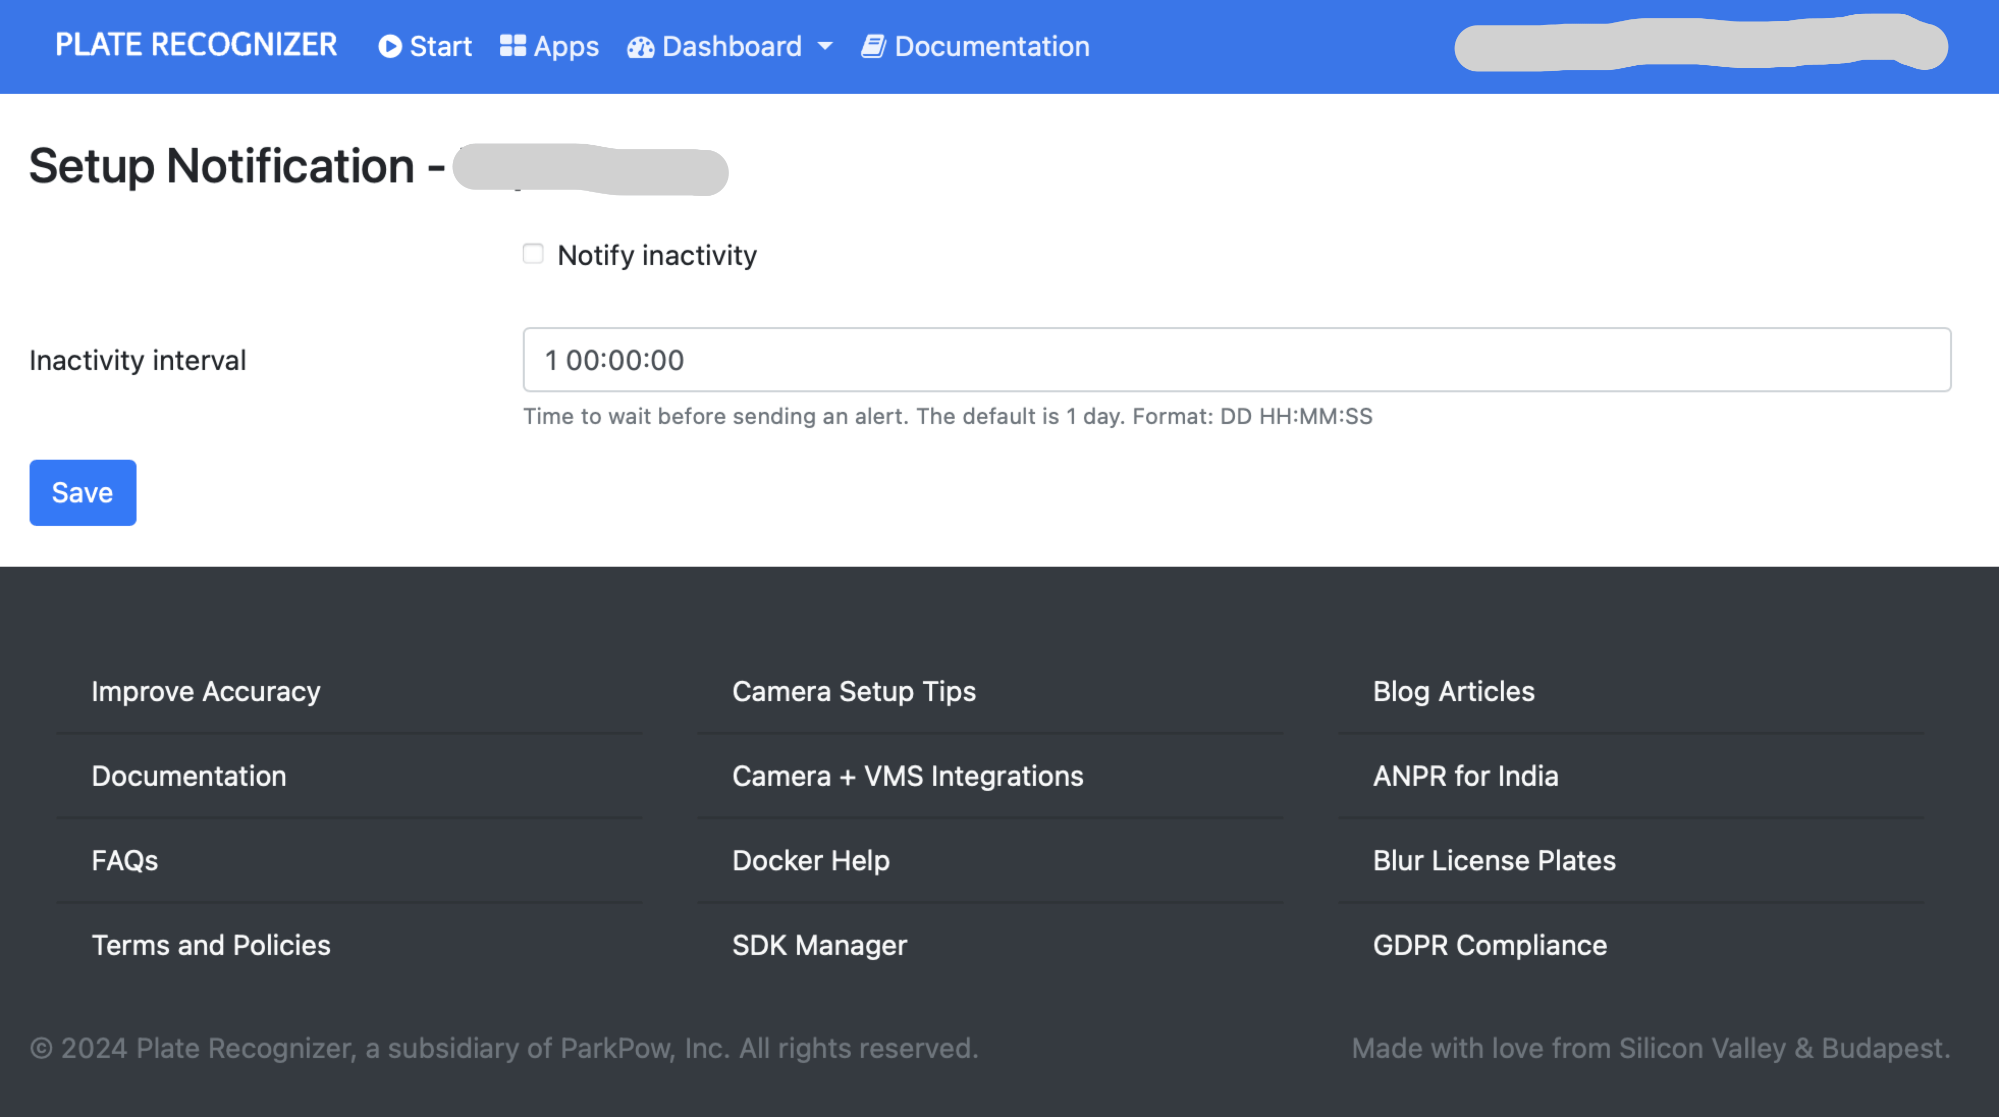The width and height of the screenshot is (1999, 1117).
Task: Open the Blur License Plates link
Action: (1494, 861)
